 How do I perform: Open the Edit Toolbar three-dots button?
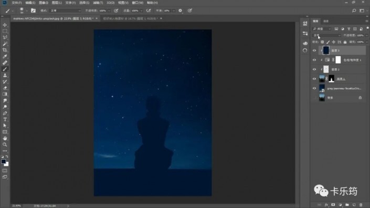[x=5, y=151]
